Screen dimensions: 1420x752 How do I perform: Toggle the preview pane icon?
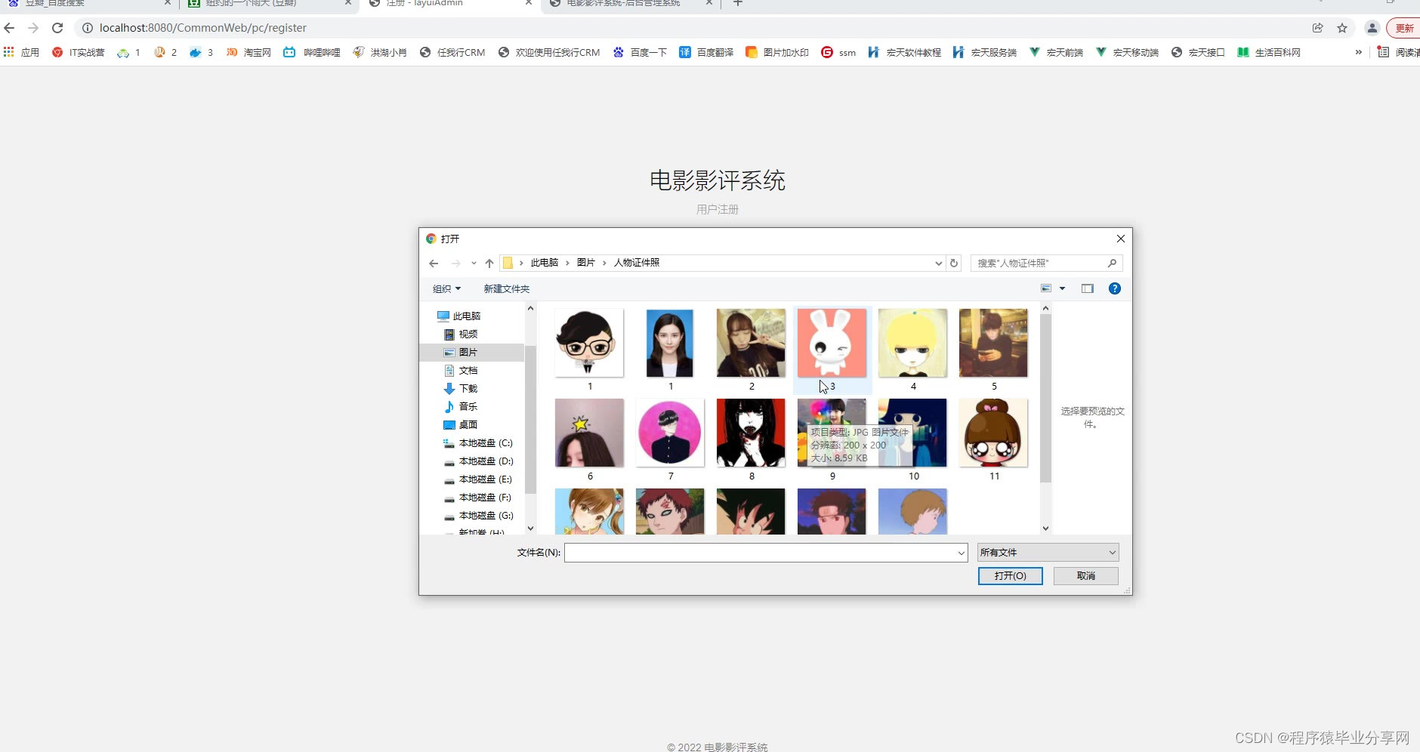(1088, 288)
